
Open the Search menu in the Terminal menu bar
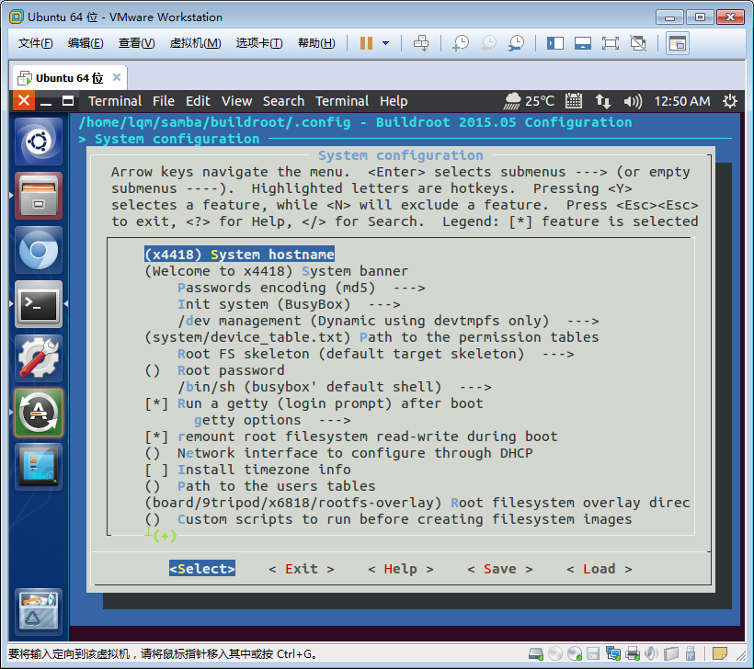tap(283, 101)
